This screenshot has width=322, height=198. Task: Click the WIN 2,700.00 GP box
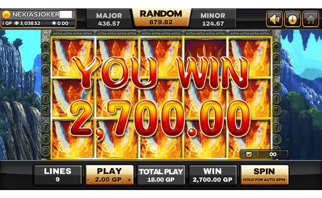click(213, 175)
